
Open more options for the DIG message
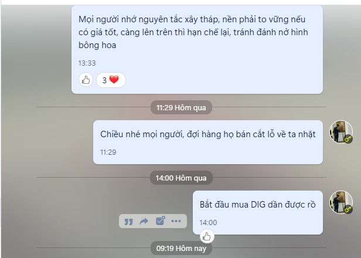click(x=176, y=222)
